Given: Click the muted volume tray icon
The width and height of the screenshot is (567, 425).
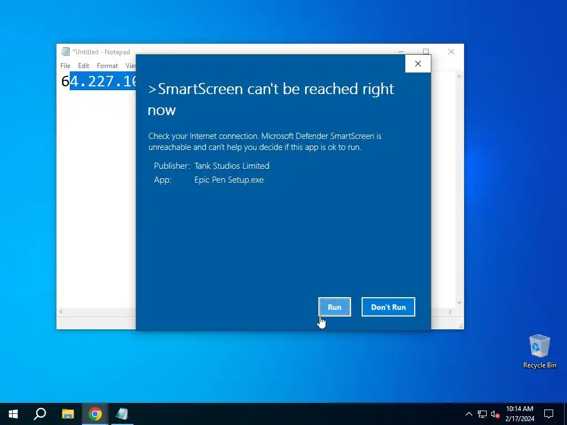Looking at the screenshot, I should click(495, 414).
